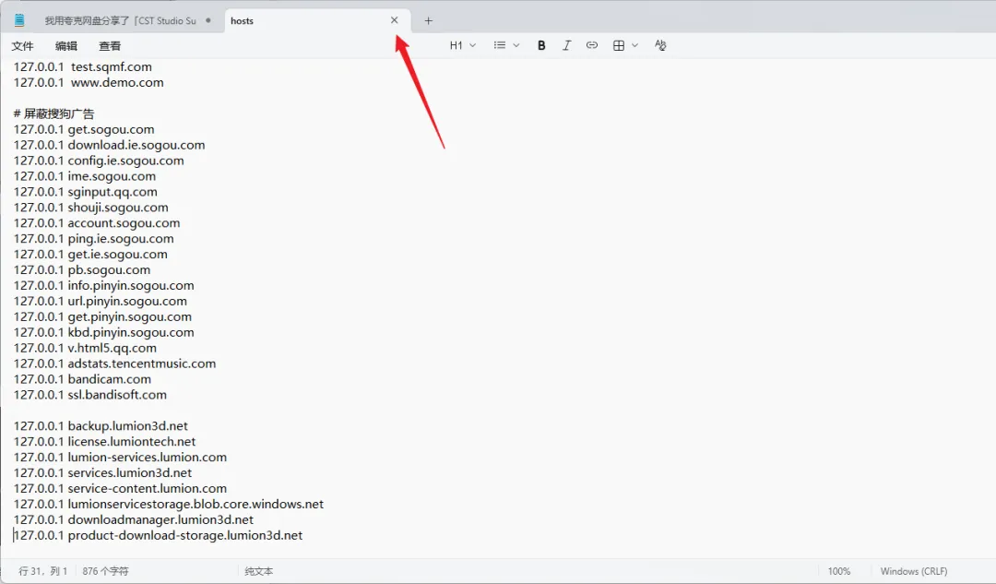996x584 pixels.
Task: Click the line backup.lumion3d.net
Action: tap(101, 425)
